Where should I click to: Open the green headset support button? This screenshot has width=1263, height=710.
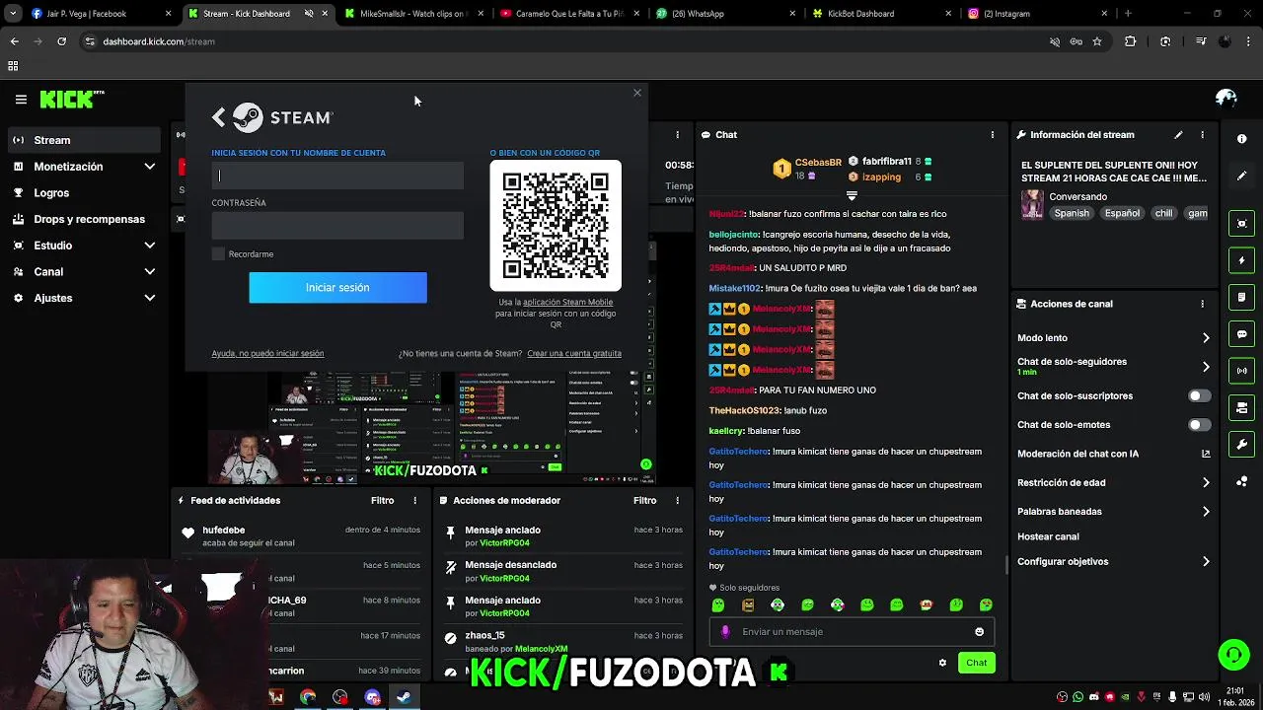[1233, 655]
